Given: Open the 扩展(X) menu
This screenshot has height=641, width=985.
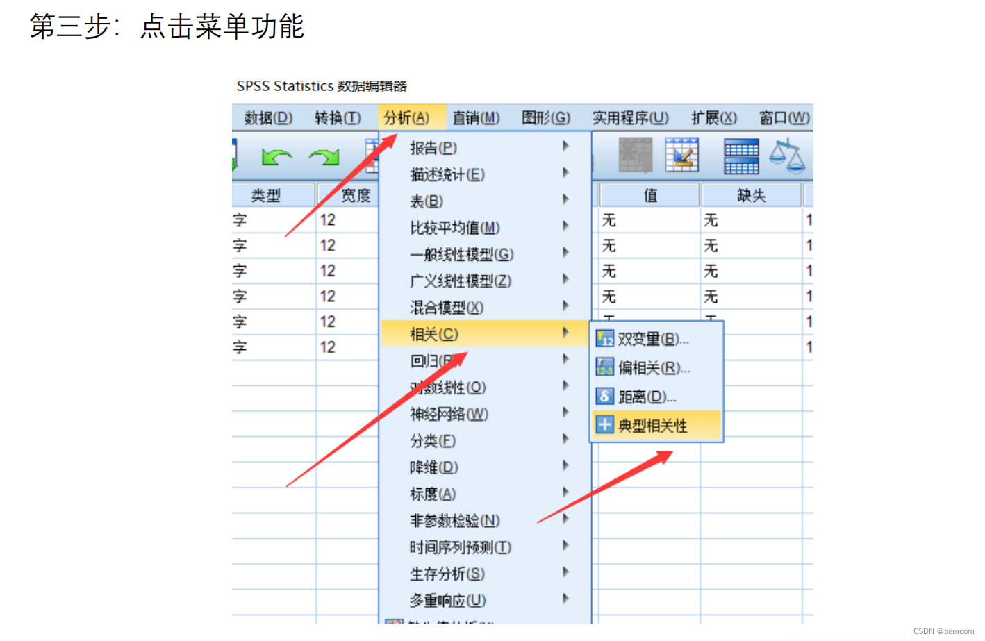Looking at the screenshot, I should point(713,118).
